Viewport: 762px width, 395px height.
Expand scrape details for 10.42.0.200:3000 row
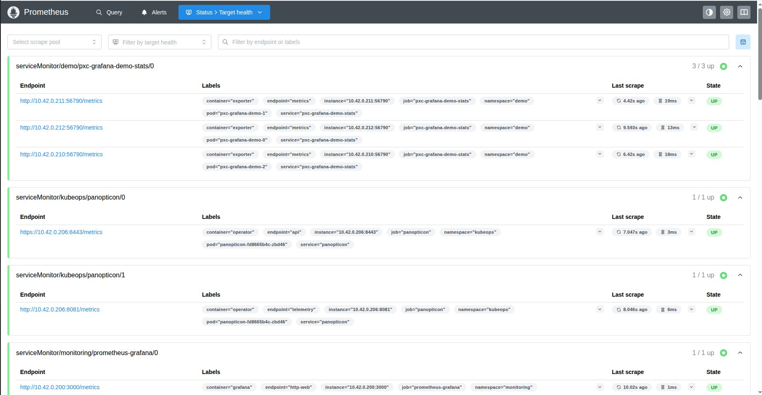tap(692, 387)
